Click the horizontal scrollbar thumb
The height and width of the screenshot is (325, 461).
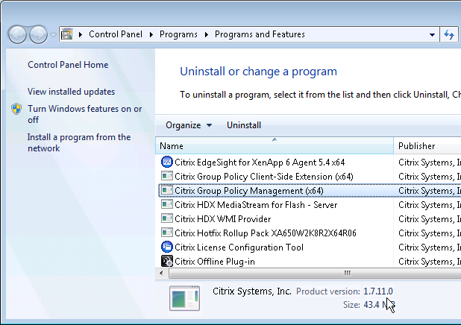315,273
